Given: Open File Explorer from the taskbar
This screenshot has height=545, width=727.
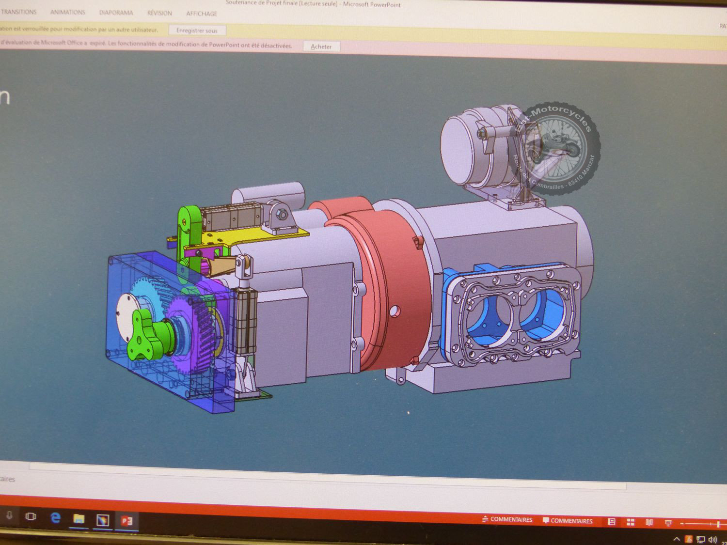Looking at the screenshot, I should 79,519.
